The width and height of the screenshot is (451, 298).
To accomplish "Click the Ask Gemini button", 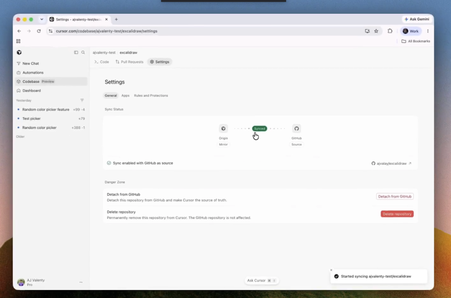I will coord(416,19).
